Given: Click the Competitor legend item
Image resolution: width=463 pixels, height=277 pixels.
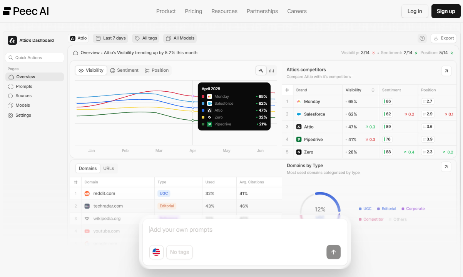Looking at the screenshot, I should (x=371, y=219).
